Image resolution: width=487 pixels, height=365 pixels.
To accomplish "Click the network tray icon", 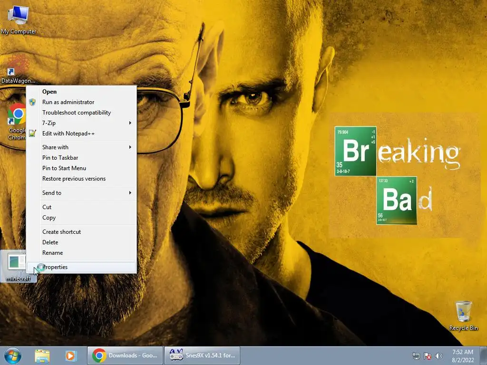I will click(416, 356).
